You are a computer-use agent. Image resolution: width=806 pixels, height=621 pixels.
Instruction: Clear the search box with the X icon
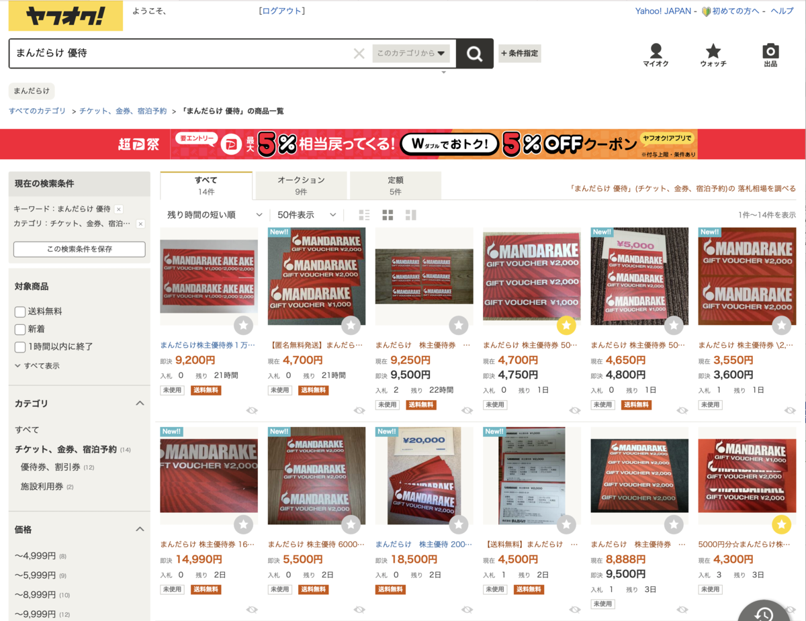click(x=359, y=54)
